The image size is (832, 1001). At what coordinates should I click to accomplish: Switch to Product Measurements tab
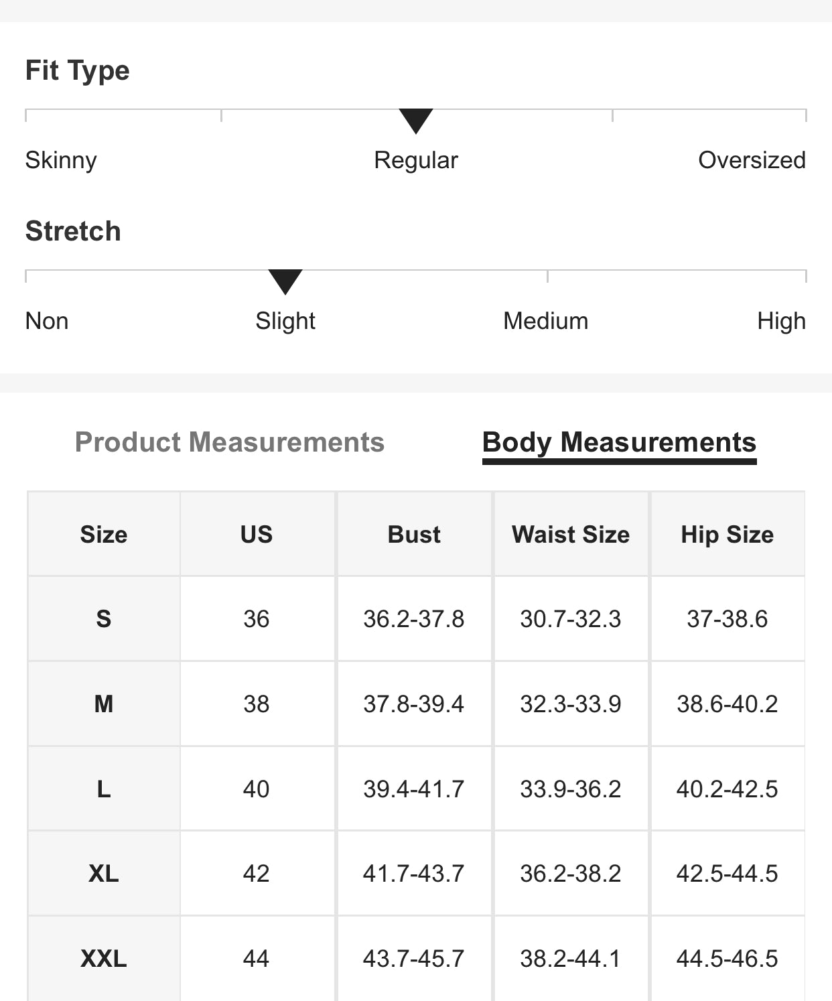[229, 442]
